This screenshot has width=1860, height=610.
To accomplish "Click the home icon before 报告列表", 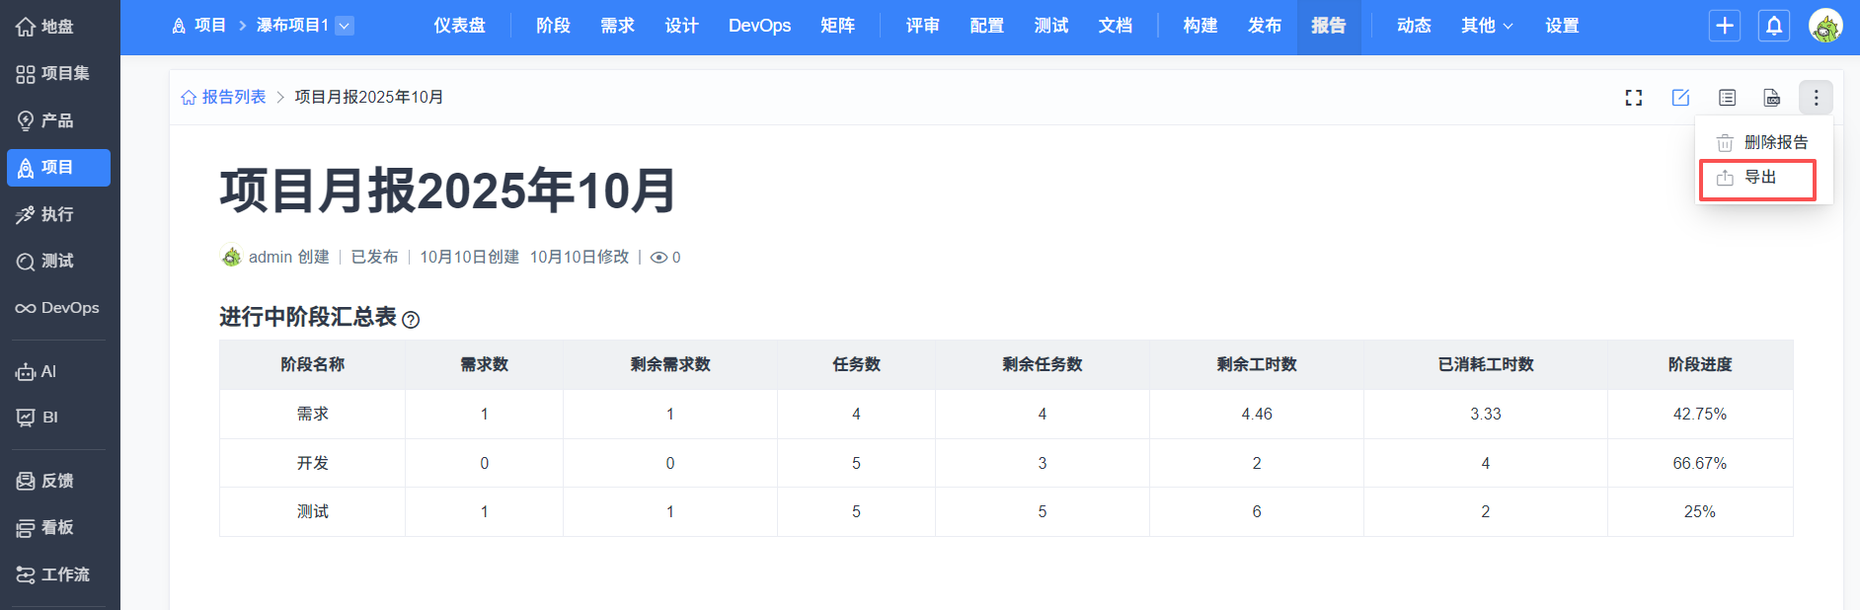I will [189, 98].
